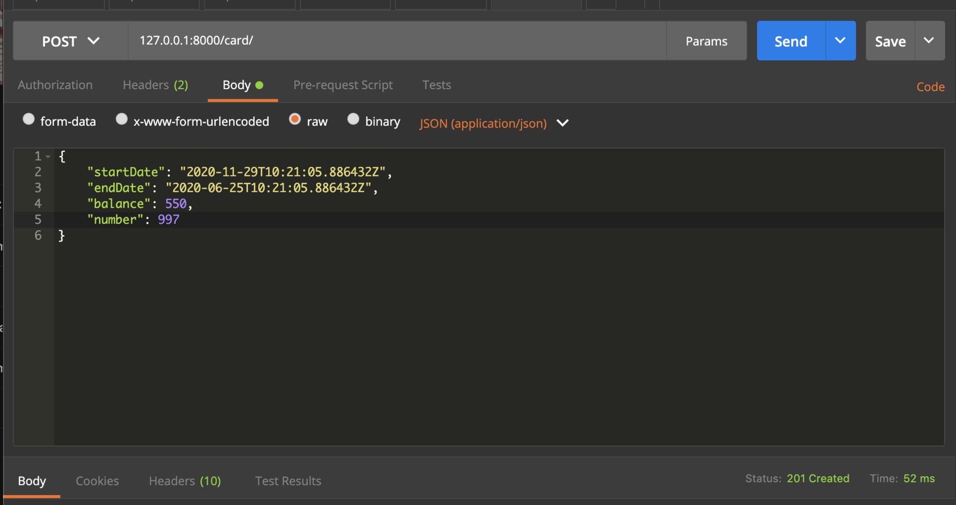The height and width of the screenshot is (505, 956).
Task: Show the Test Results tab
Action: [x=288, y=481]
